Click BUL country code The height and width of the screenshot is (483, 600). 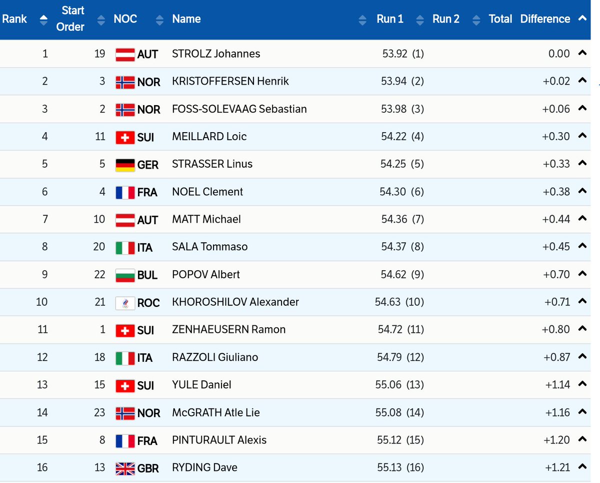click(147, 275)
